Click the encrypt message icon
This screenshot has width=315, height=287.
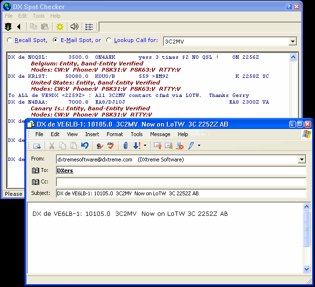point(169,146)
